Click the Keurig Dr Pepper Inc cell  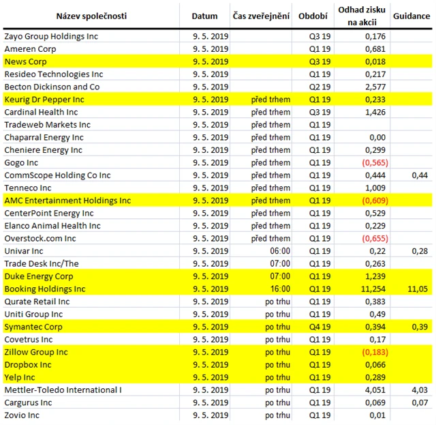click(x=44, y=100)
